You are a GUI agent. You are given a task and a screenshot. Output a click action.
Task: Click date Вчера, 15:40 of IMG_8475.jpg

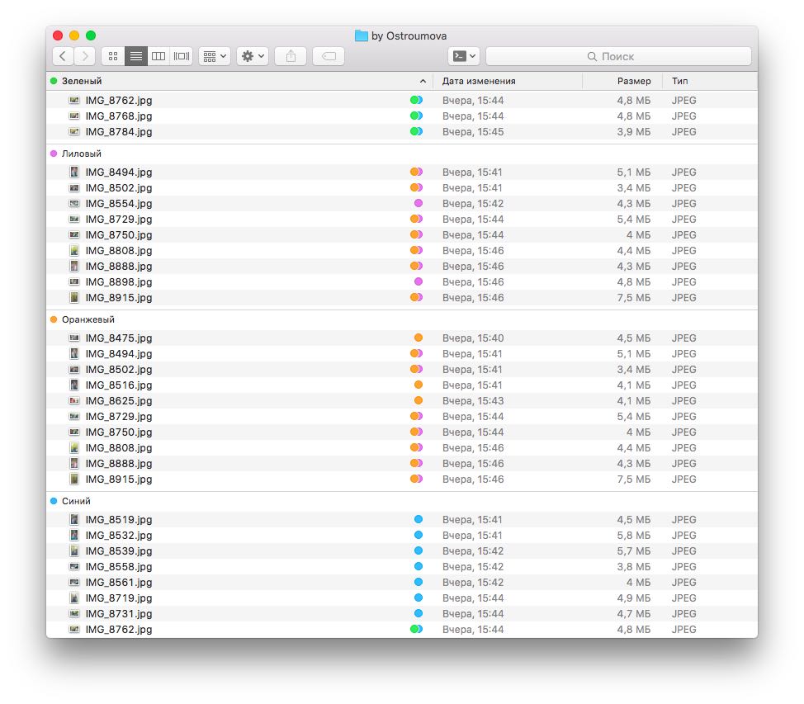coord(473,338)
